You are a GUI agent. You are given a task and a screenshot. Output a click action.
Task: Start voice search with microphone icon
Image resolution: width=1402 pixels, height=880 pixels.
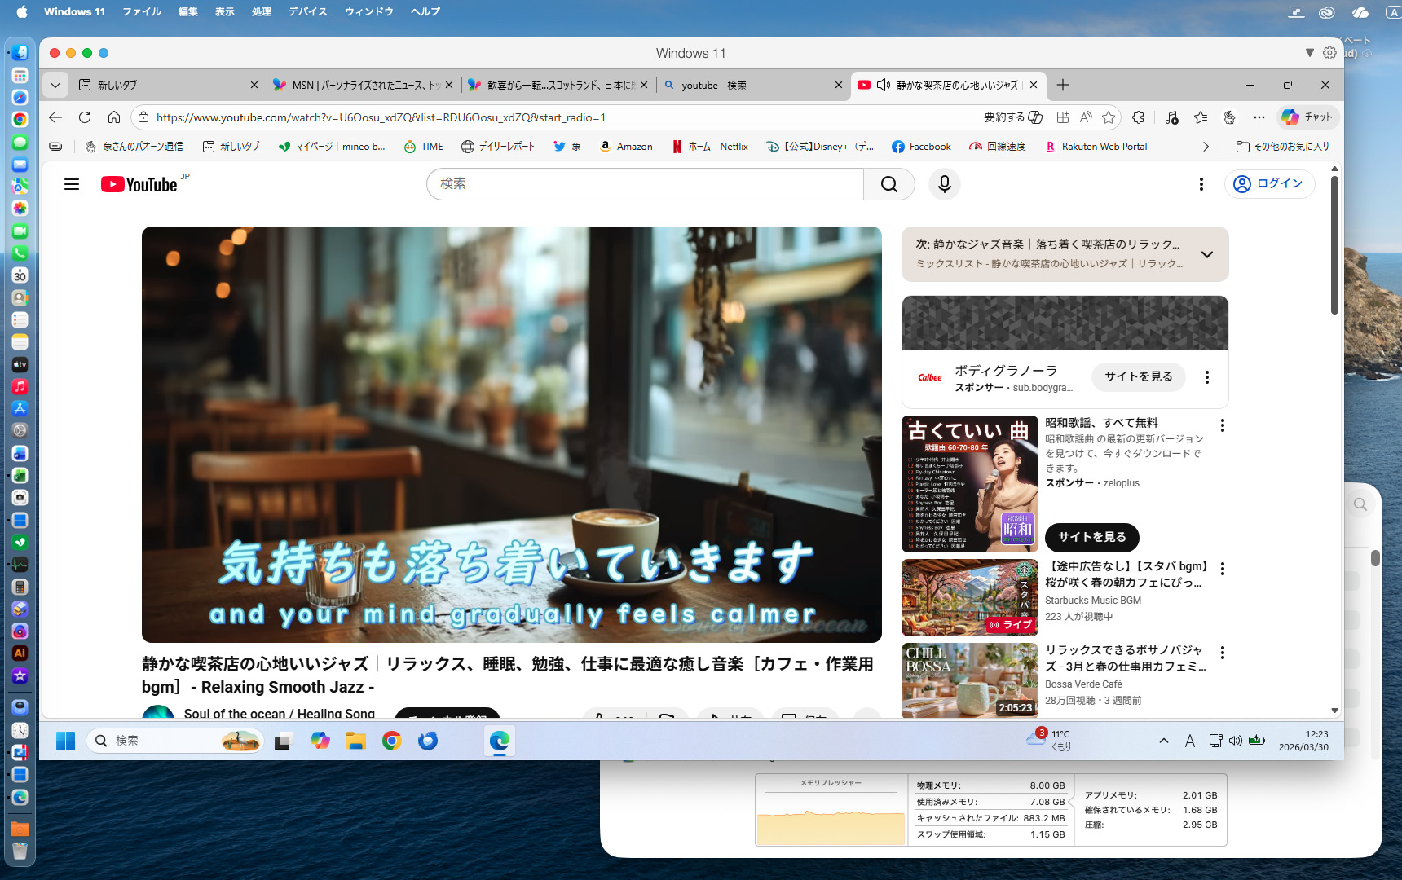coord(944,184)
